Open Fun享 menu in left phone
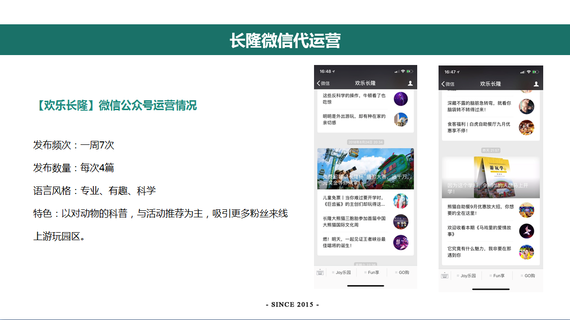 372,272
